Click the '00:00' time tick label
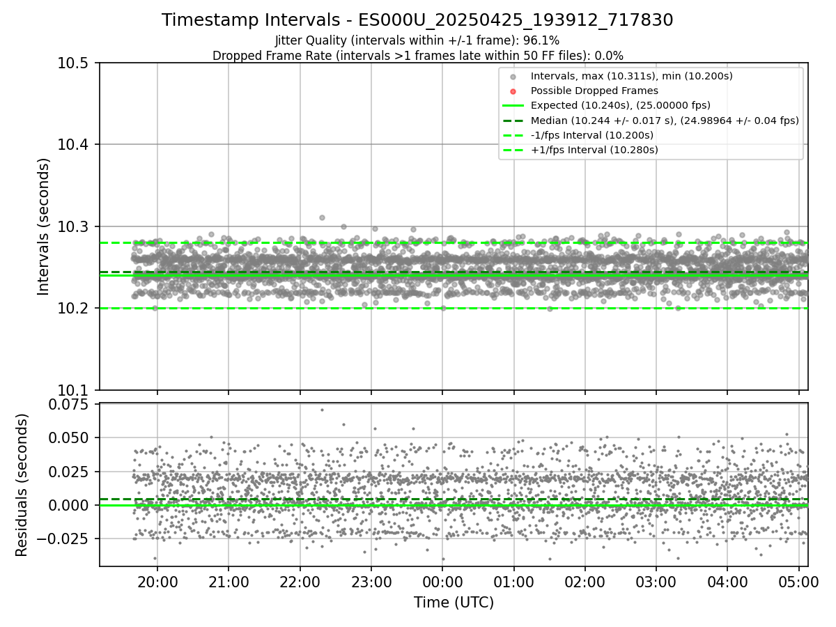The height and width of the screenshot is (627, 836). pyautogui.click(x=442, y=582)
